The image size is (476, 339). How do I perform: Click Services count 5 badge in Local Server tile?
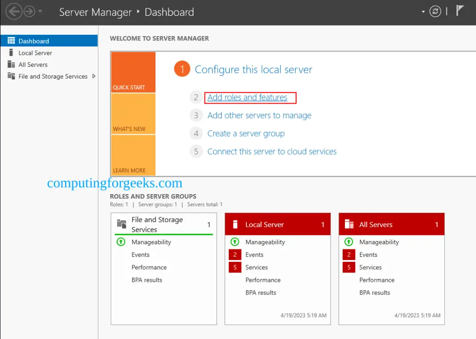pyautogui.click(x=235, y=267)
